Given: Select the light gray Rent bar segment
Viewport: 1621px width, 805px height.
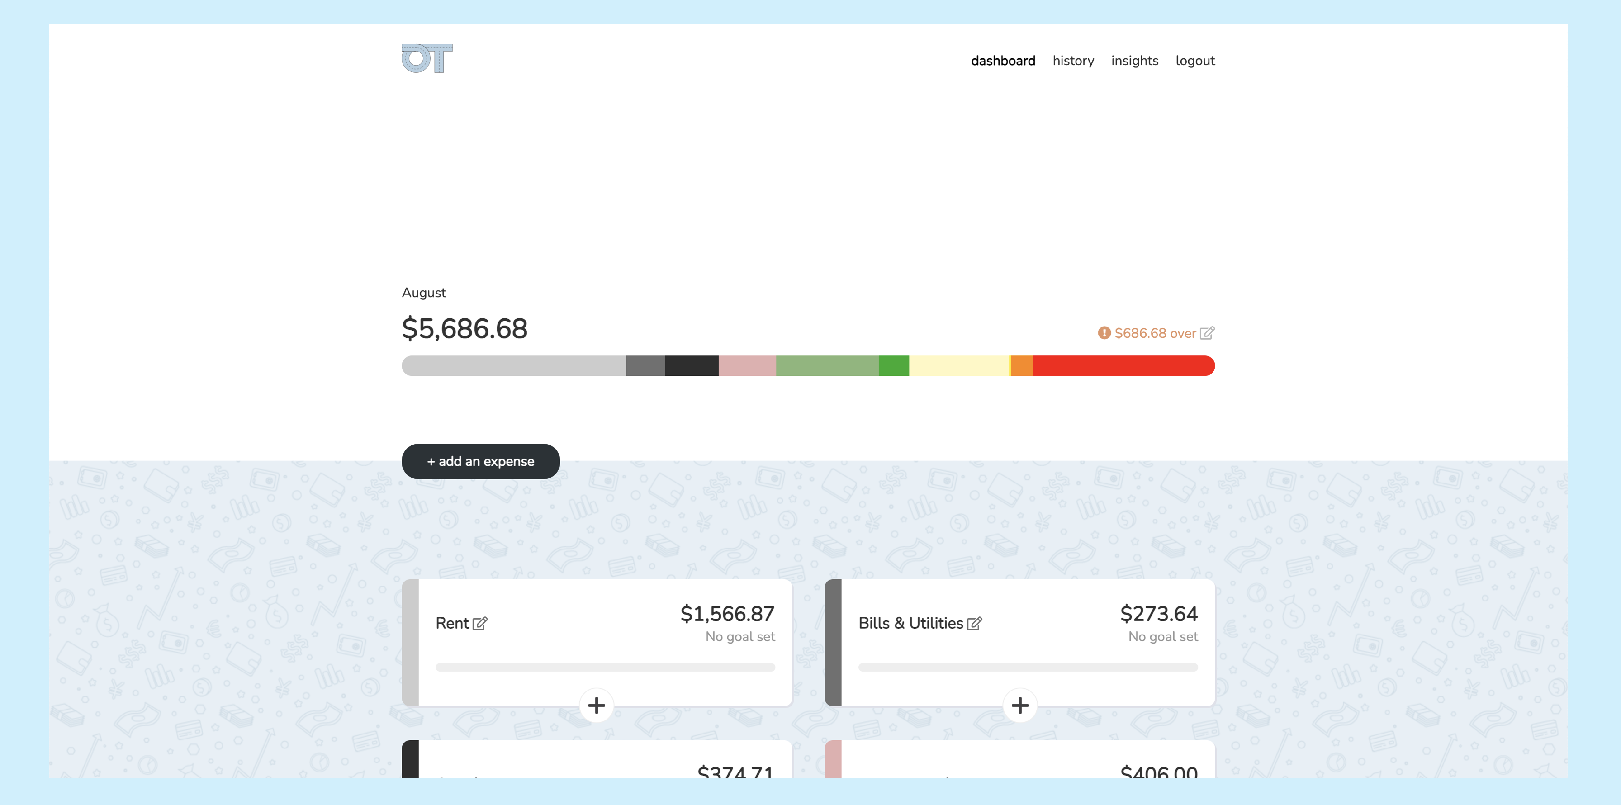Looking at the screenshot, I should point(513,366).
